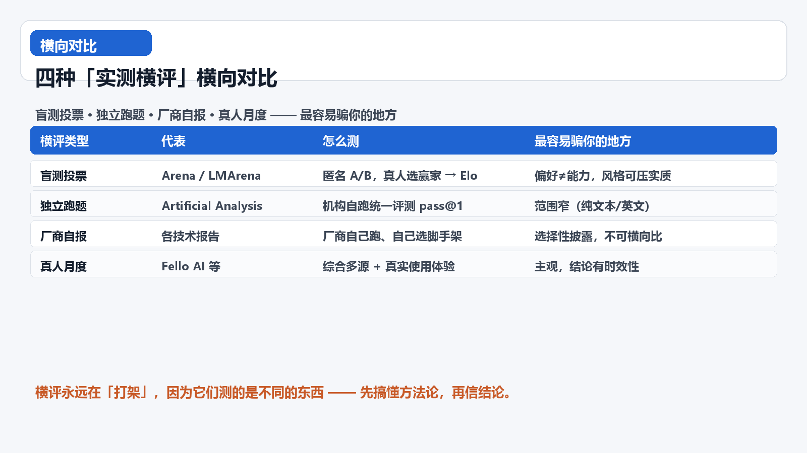Screen dimensions: 807x453
Task: Click the 最容易骗你的地方 column header
Action: click(x=583, y=141)
